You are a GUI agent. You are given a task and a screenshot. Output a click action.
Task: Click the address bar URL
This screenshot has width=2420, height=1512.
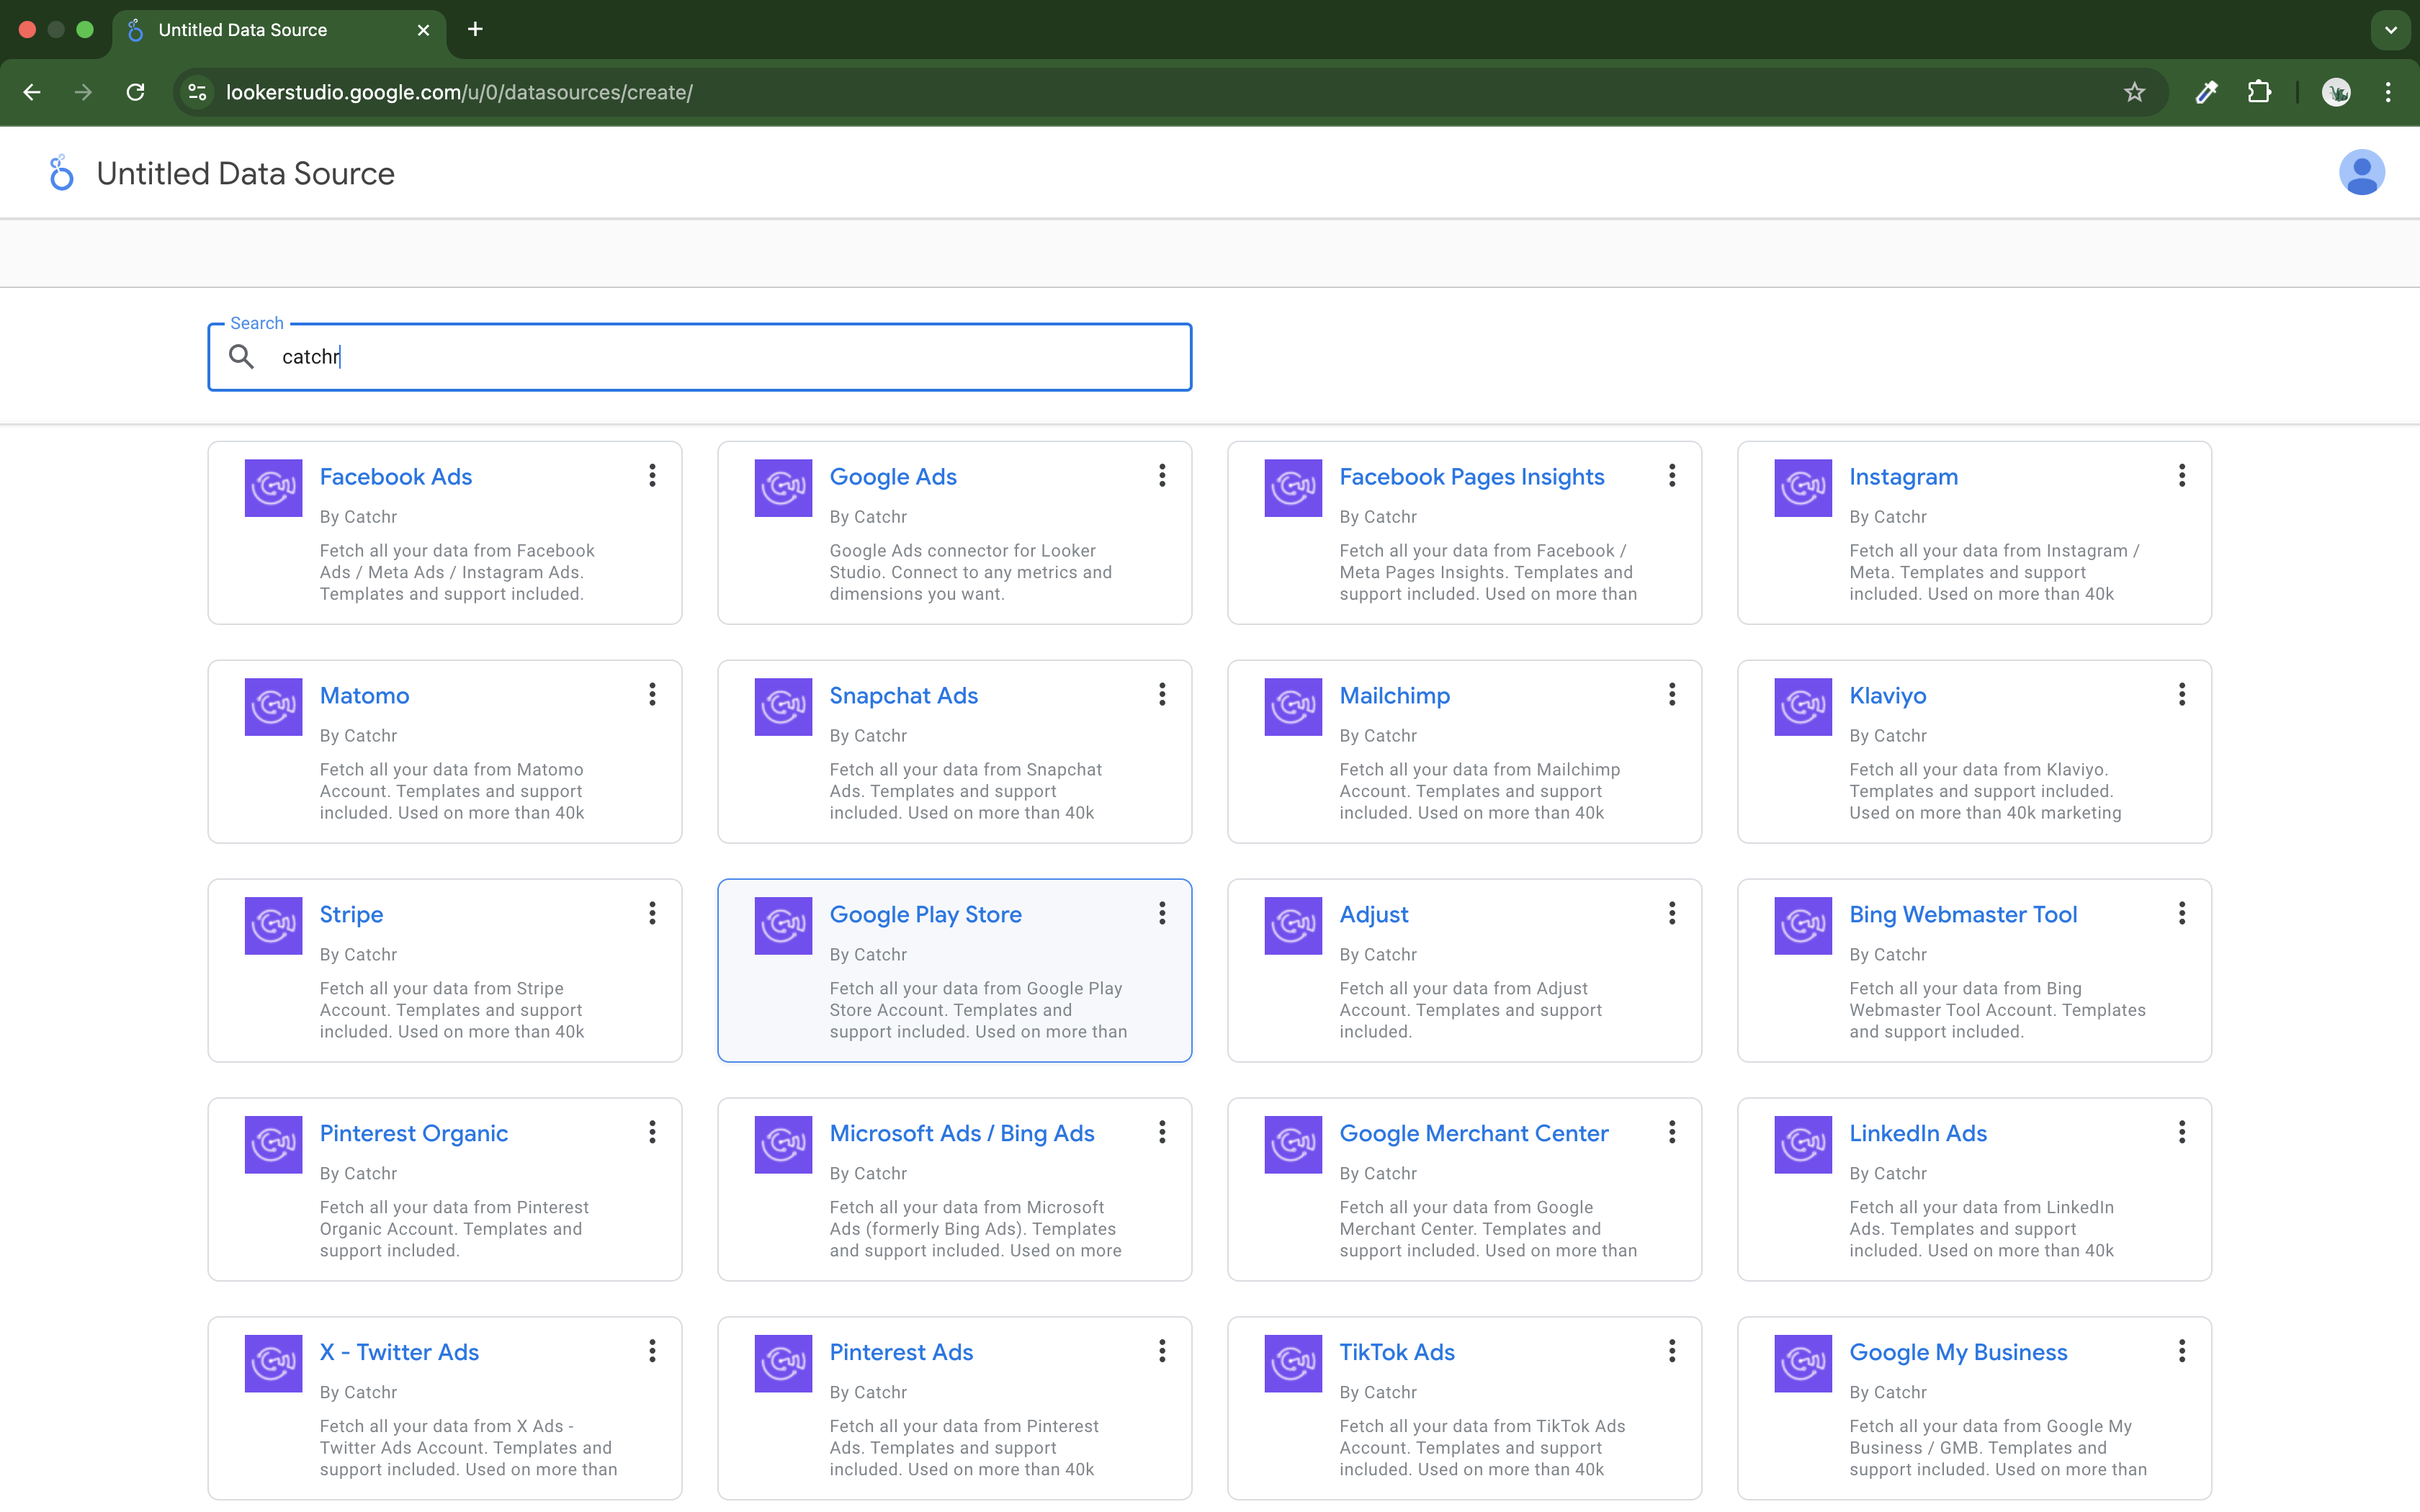point(459,92)
